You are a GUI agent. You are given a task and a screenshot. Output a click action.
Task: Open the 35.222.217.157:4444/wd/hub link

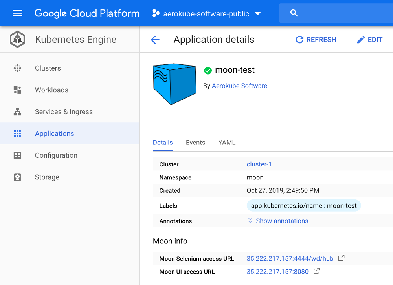(290, 258)
